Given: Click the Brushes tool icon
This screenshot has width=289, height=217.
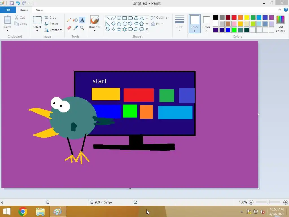Looking at the screenshot, I should pos(95,20).
